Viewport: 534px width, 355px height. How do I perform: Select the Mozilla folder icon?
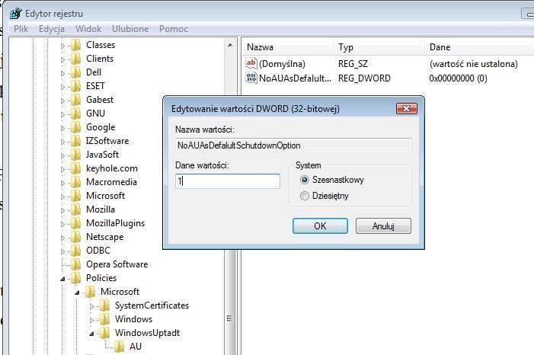tap(75, 209)
